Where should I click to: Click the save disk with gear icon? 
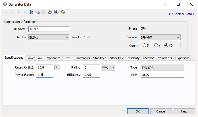[56, 12]
